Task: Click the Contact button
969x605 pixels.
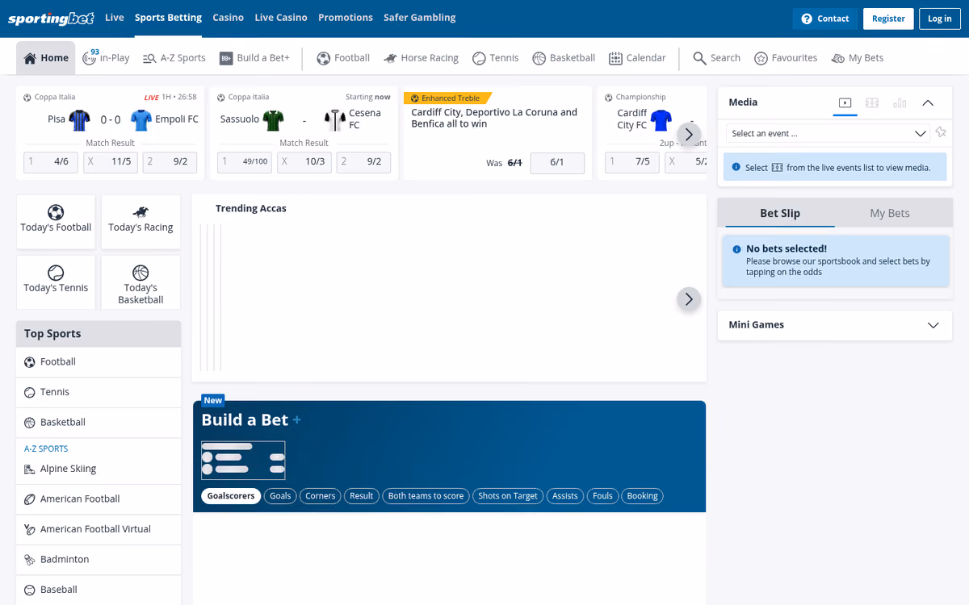Action: coord(825,19)
